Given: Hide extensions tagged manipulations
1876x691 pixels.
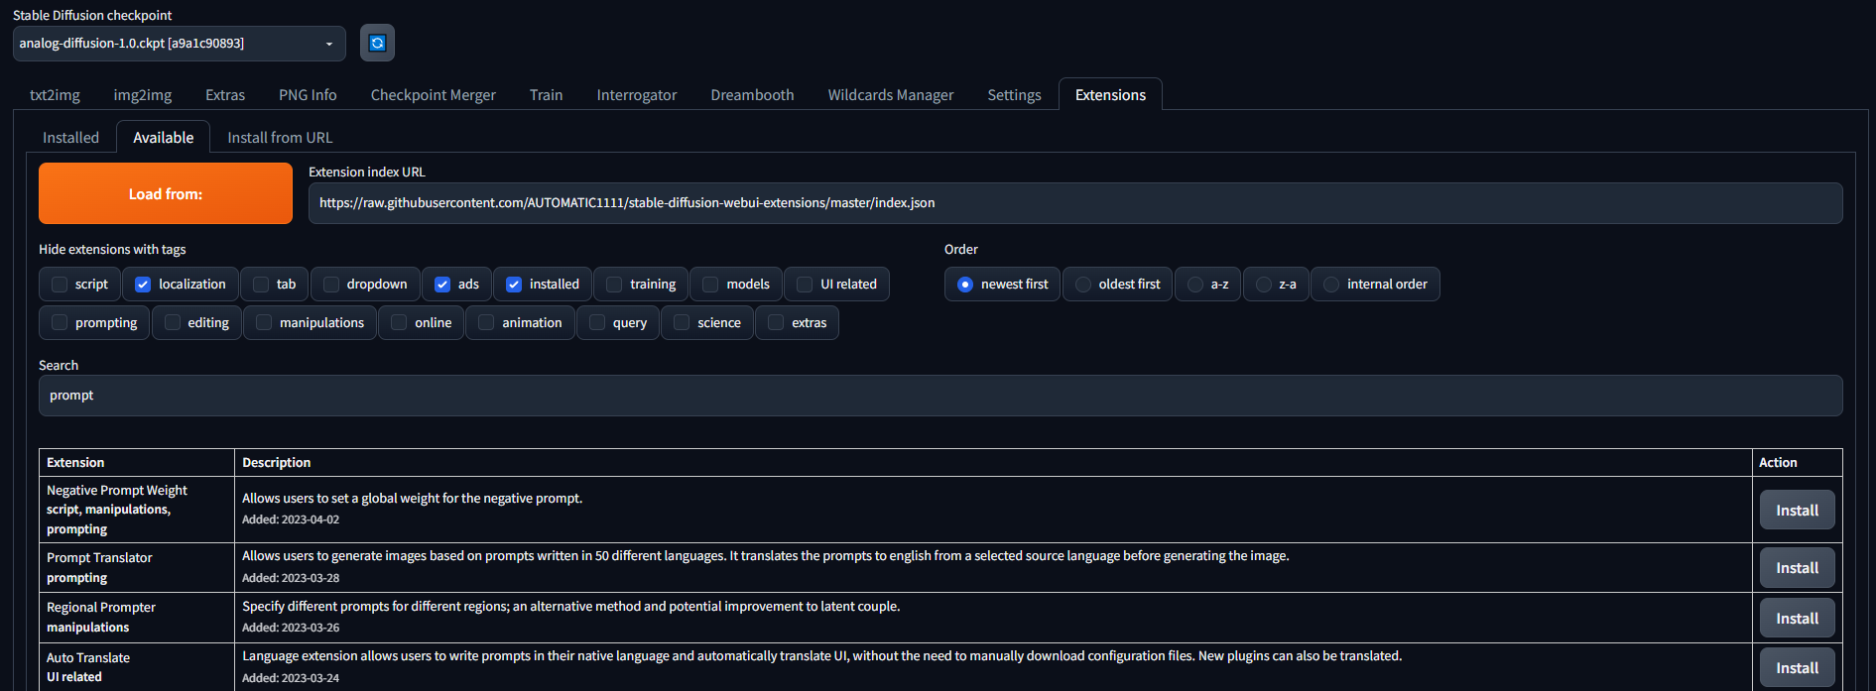Looking at the screenshot, I should (264, 323).
